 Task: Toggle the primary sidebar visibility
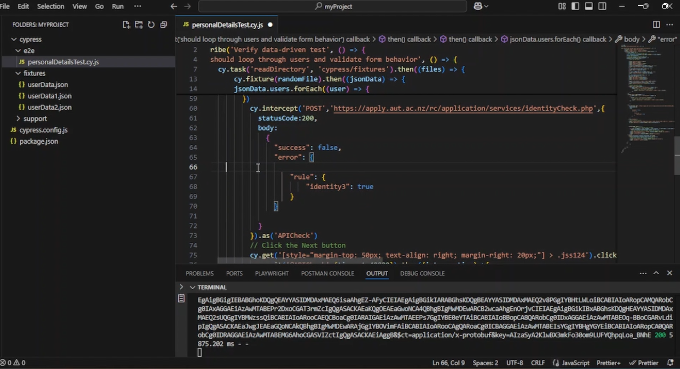[x=575, y=6]
